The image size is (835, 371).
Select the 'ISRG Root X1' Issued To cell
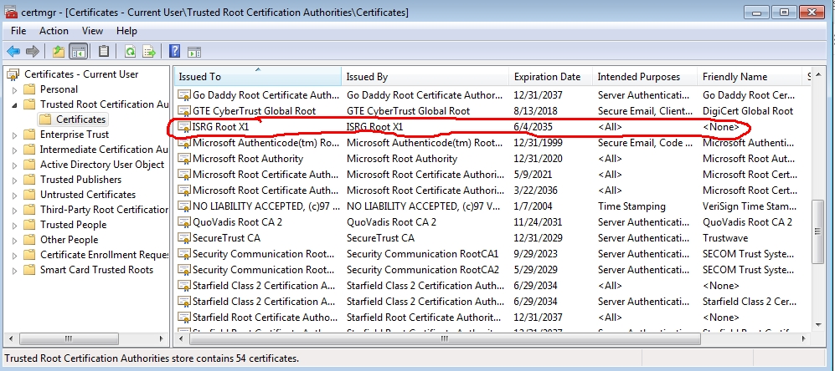pos(220,128)
